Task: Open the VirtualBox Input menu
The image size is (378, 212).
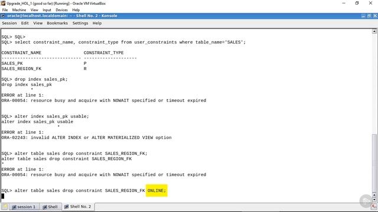Action: (47, 10)
